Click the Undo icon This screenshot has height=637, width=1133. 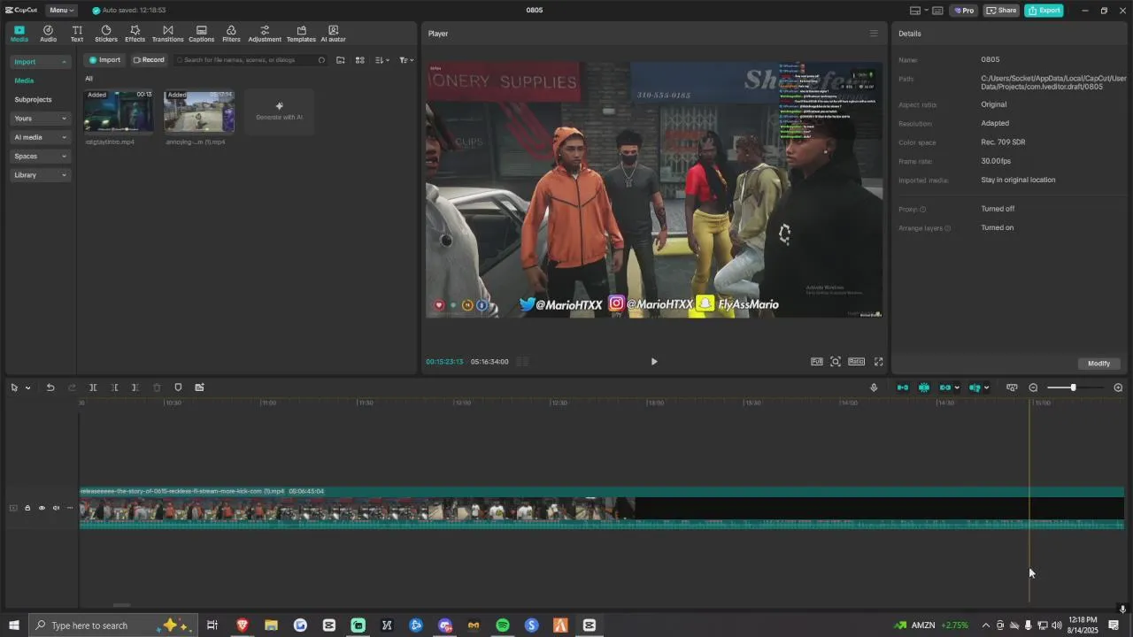50,388
